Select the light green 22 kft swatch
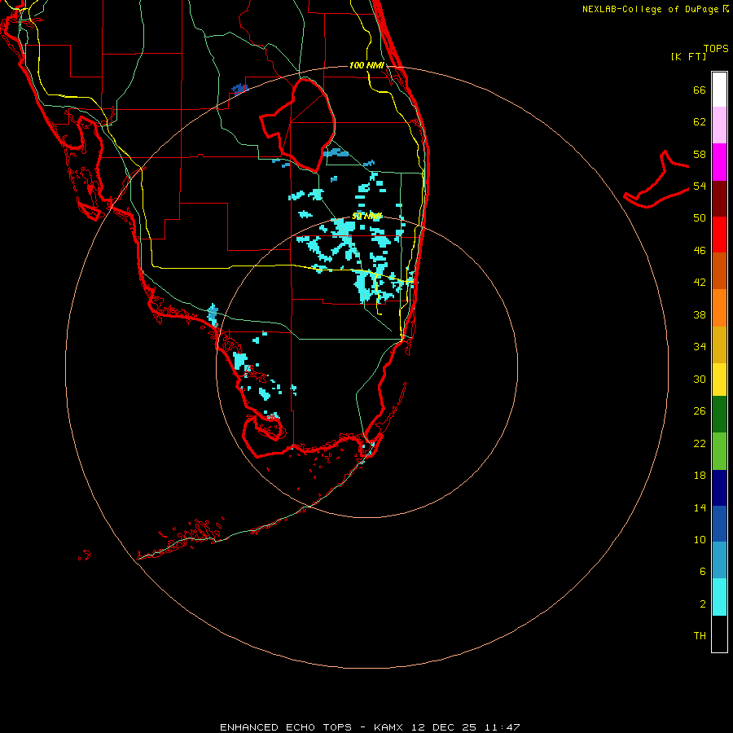733x733 pixels. coord(719,451)
